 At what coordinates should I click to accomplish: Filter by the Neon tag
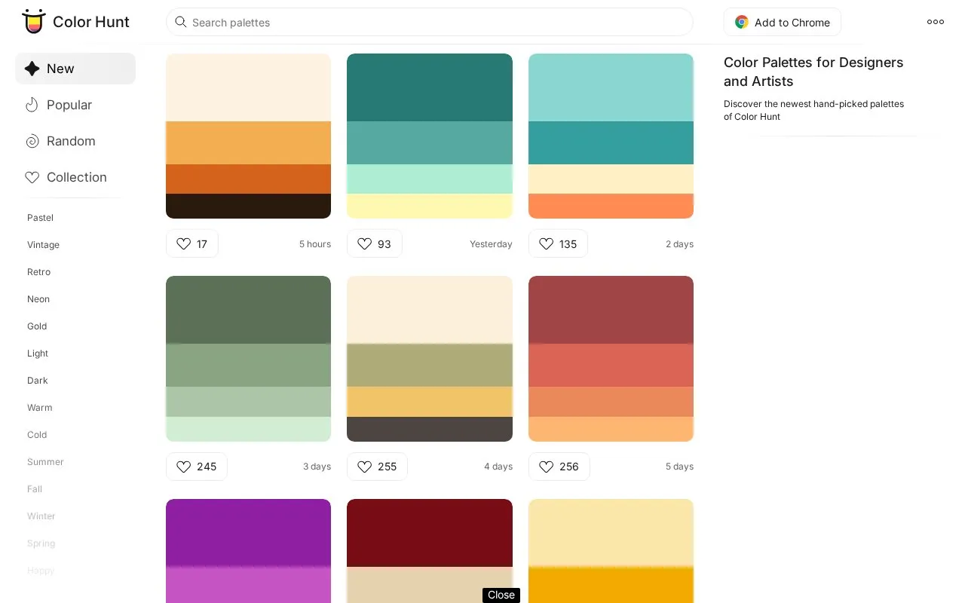(x=38, y=299)
